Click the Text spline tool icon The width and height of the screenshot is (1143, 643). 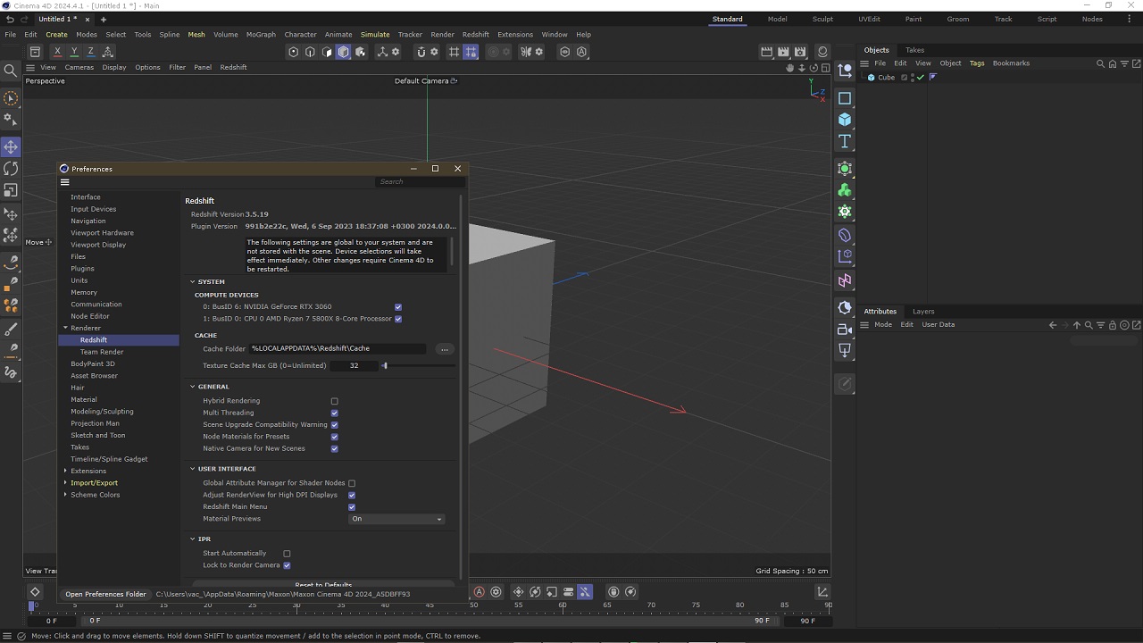pyautogui.click(x=845, y=142)
